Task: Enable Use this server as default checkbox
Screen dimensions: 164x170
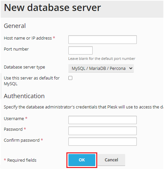Action: point(70,78)
